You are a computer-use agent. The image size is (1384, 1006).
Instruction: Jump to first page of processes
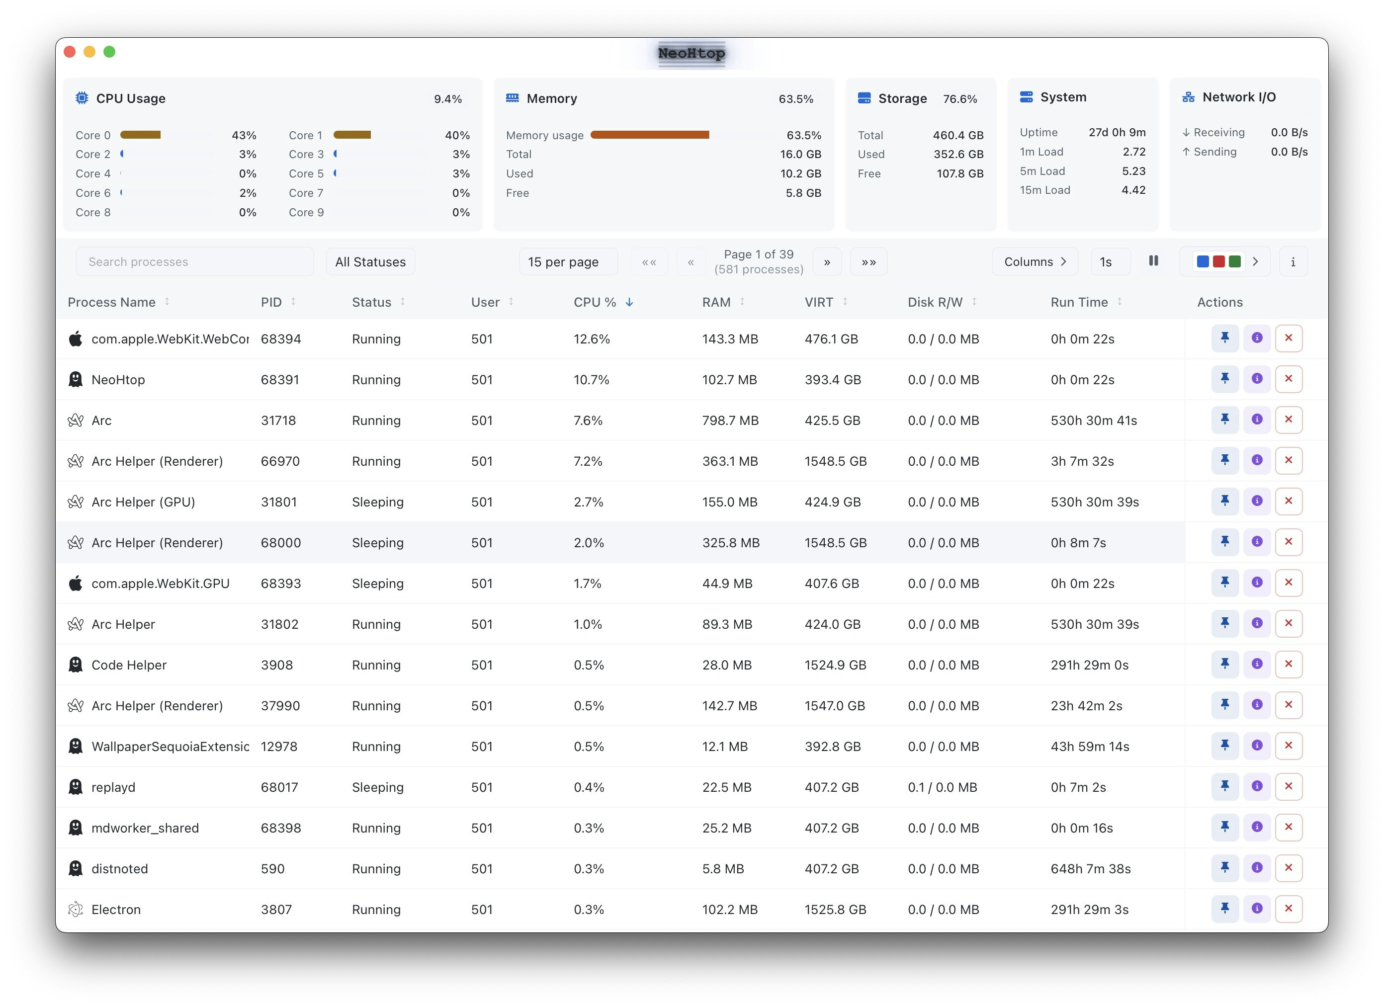tap(648, 262)
